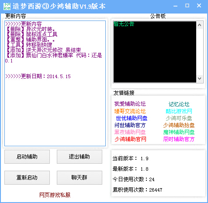This screenshot has width=208, height=203.
Task: Visit the 酷比游戏网 link
Action: tap(179, 111)
